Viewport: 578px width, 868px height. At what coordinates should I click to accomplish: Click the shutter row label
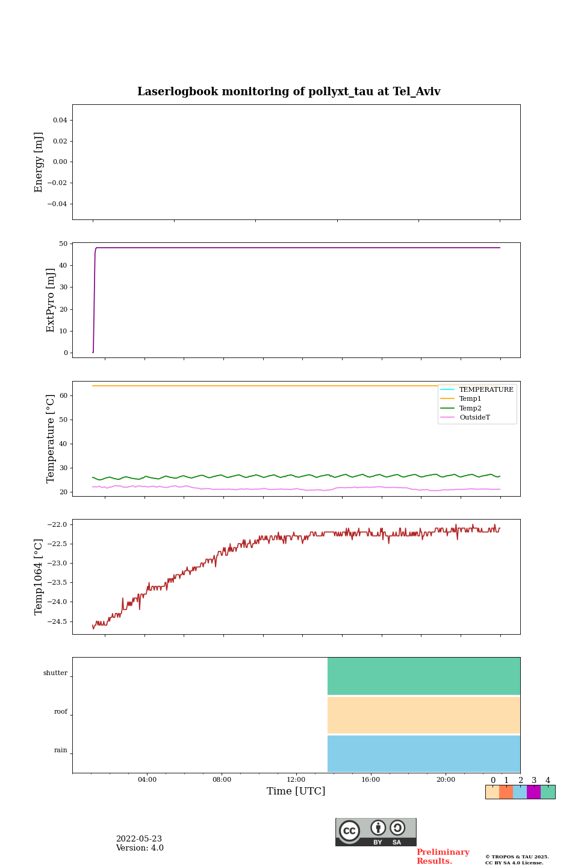(55, 673)
